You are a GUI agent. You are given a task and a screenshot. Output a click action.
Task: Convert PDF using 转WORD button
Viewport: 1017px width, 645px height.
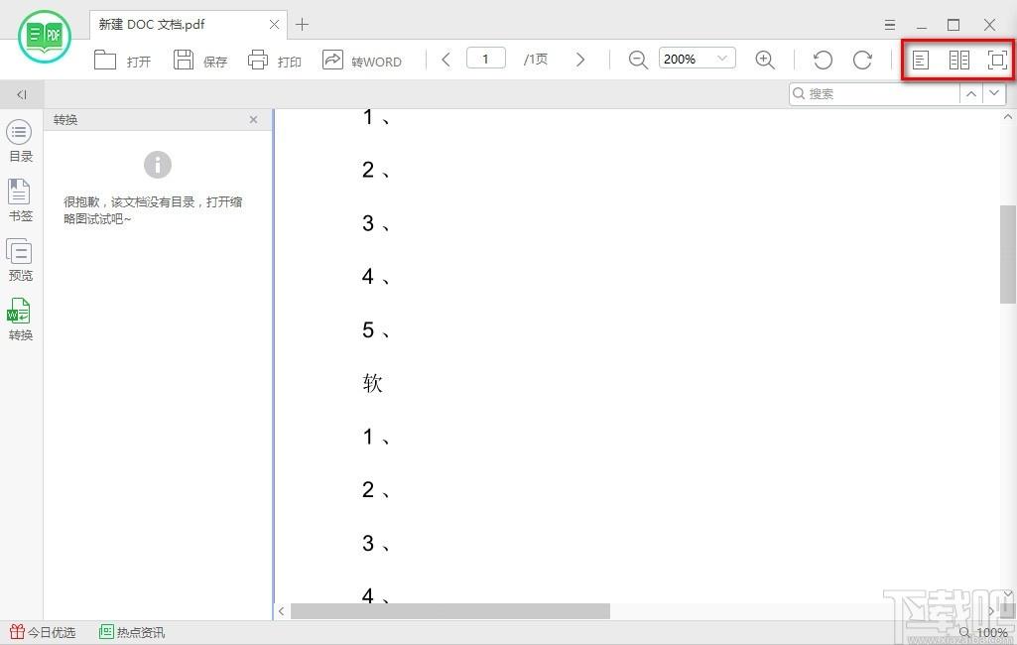pyautogui.click(x=362, y=61)
